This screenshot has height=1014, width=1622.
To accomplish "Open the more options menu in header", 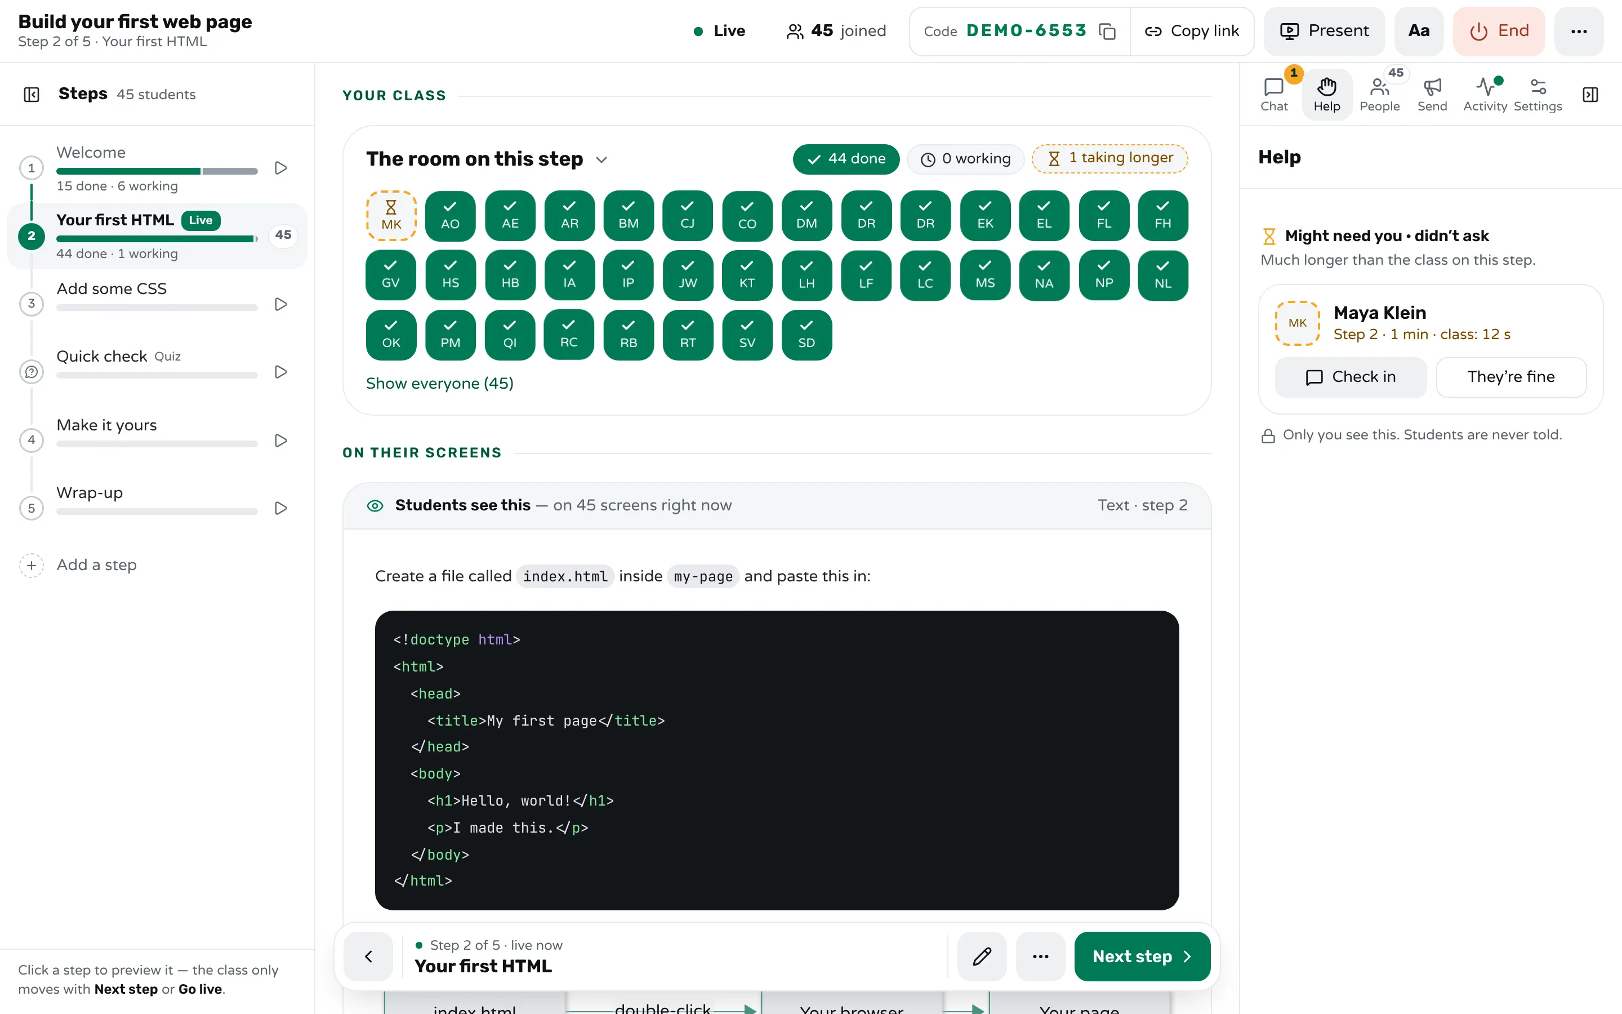I will [1579, 31].
